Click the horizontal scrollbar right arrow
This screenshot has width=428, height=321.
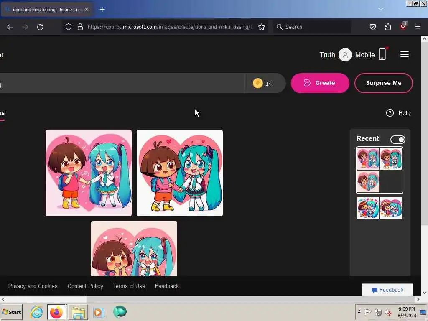418,299
